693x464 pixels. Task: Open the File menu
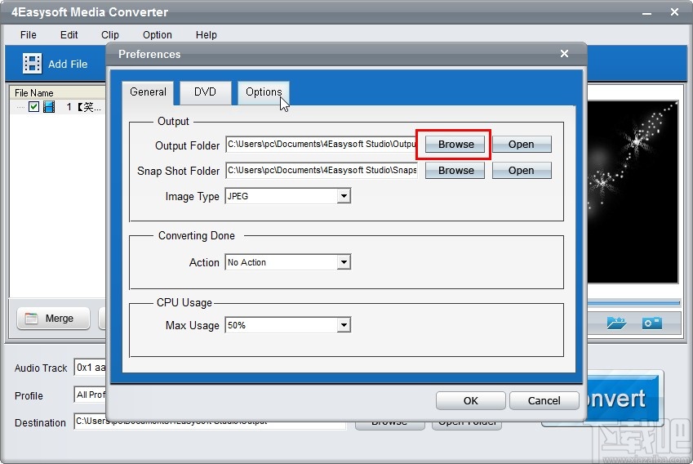(29, 35)
